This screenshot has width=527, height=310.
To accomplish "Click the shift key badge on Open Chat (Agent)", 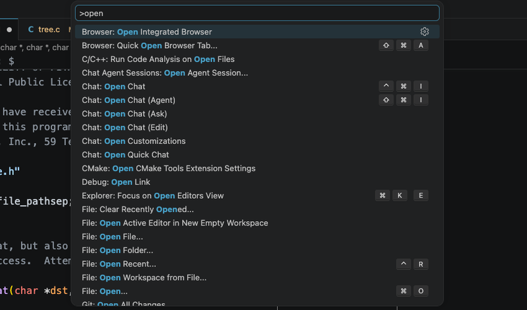I will click(386, 100).
